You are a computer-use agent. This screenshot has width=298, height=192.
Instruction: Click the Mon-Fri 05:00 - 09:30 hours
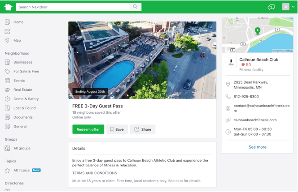pos(253,129)
